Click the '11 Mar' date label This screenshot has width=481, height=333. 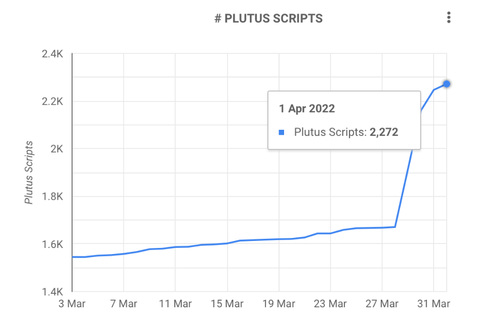175,304
